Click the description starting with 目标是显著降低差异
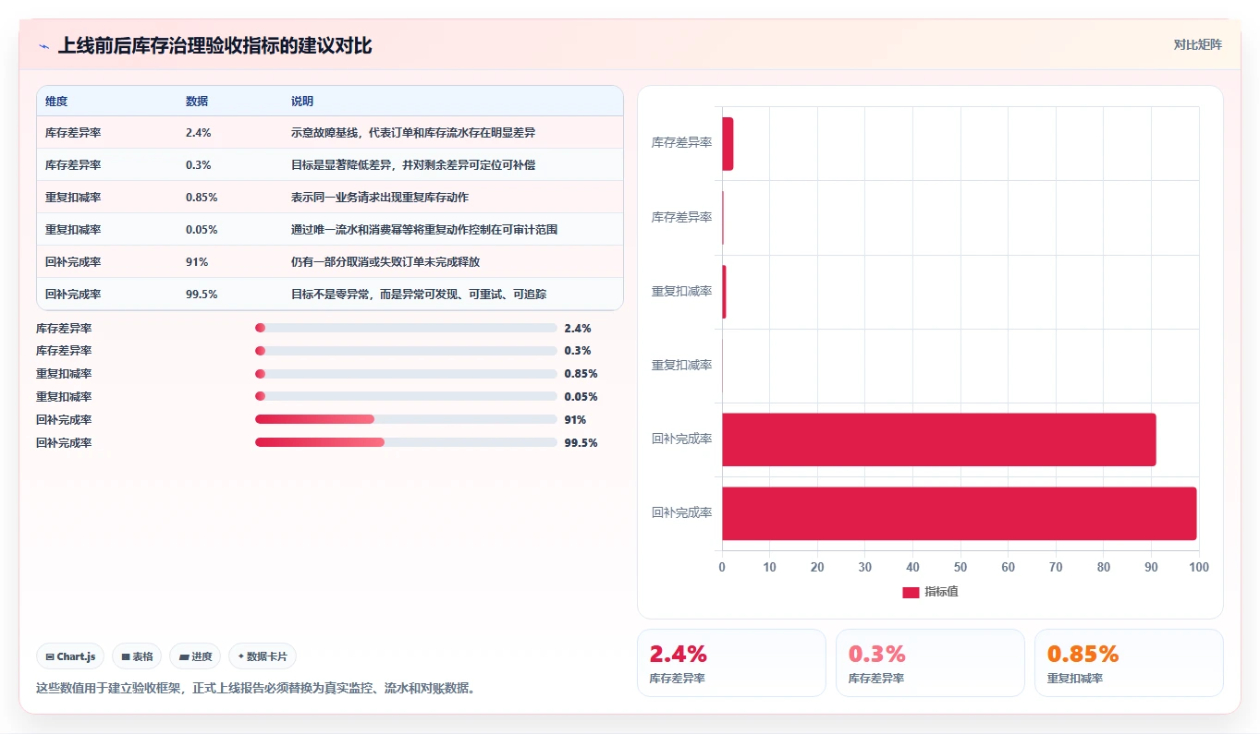Screen dimensions: 1260x734 coord(413,165)
